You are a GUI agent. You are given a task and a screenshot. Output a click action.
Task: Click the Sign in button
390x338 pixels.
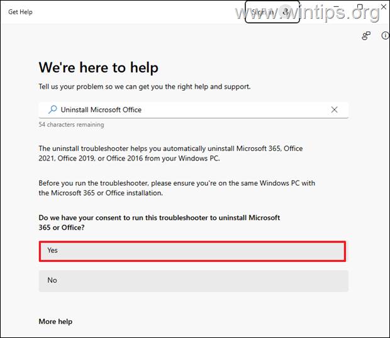tap(263, 12)
